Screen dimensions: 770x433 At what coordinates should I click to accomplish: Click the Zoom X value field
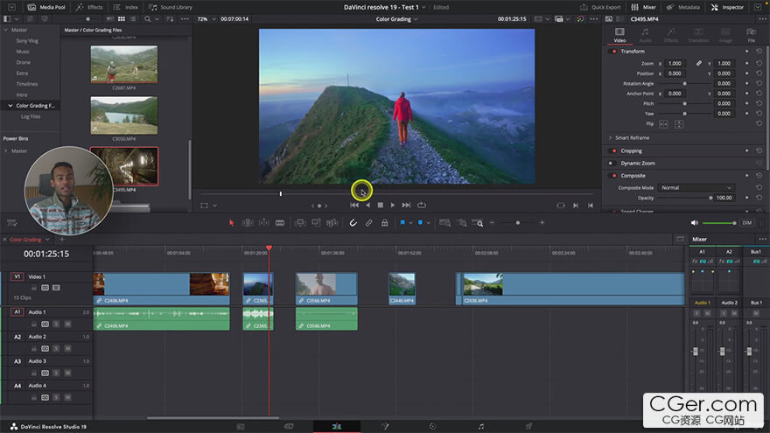675,63
